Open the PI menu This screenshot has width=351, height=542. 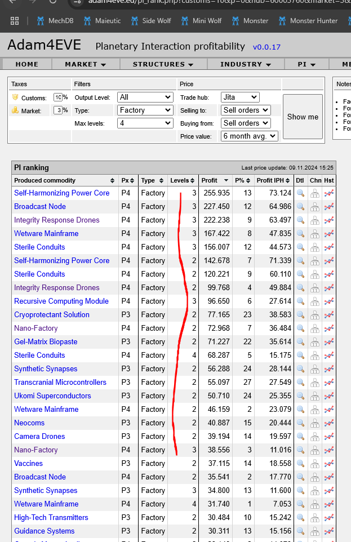pos(306,64)
